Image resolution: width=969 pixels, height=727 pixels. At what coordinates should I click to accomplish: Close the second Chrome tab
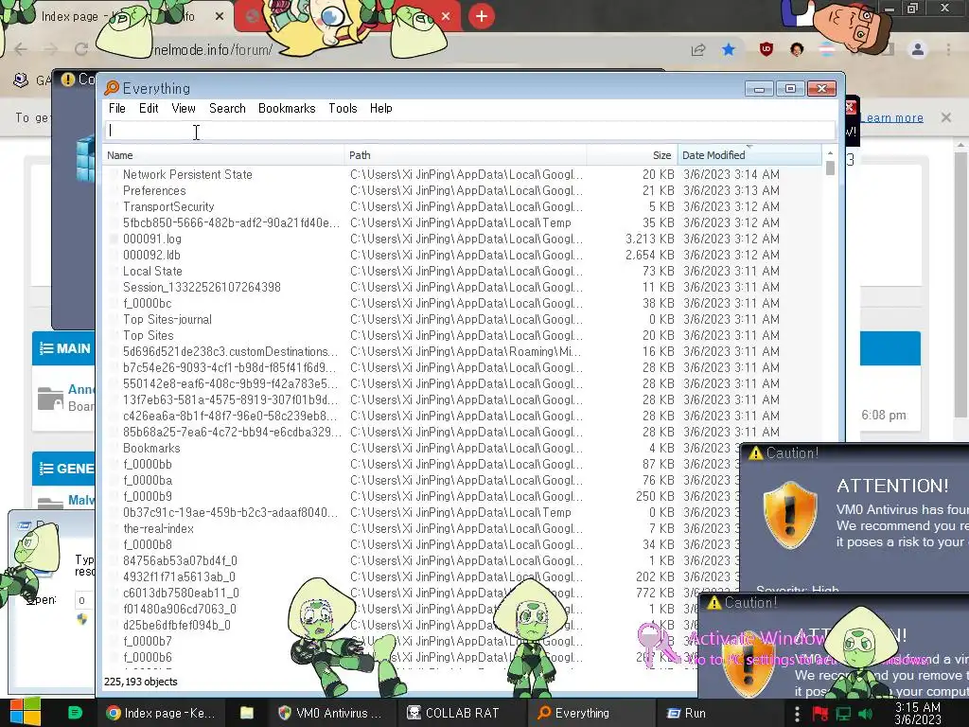[x=446, y=17]
